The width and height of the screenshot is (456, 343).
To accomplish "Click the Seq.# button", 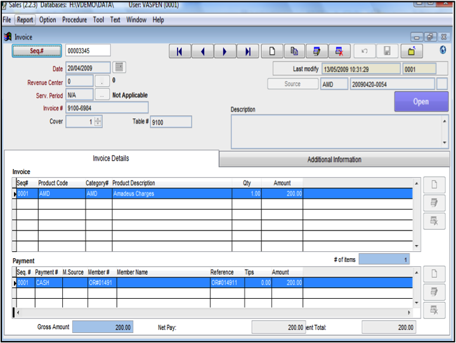I will (37, 51).
